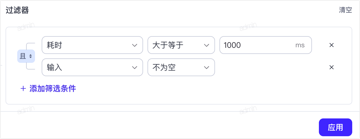Click the chevron arrow in the 大于等于 field
Viewport: 360px width, 139px height.
coord(206,45)
